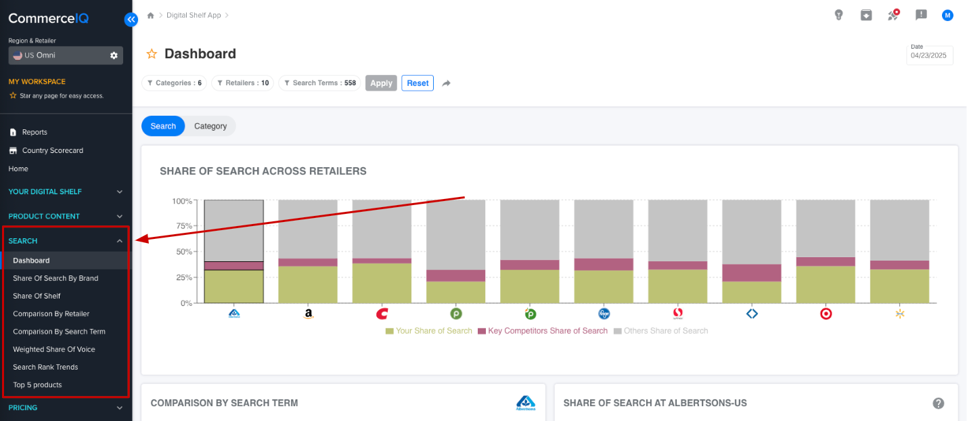
Task: Switch to the Search tab
Action: tap(163, 126)
